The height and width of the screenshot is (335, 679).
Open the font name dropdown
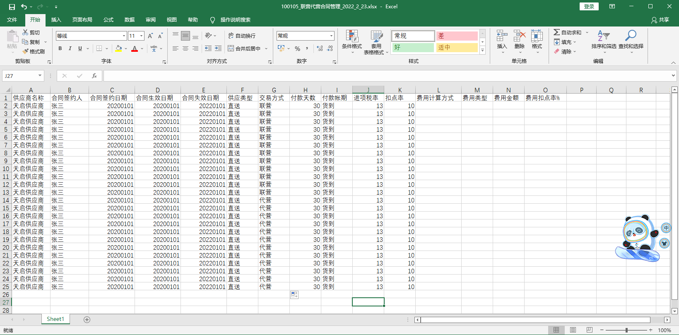point(124,36)
